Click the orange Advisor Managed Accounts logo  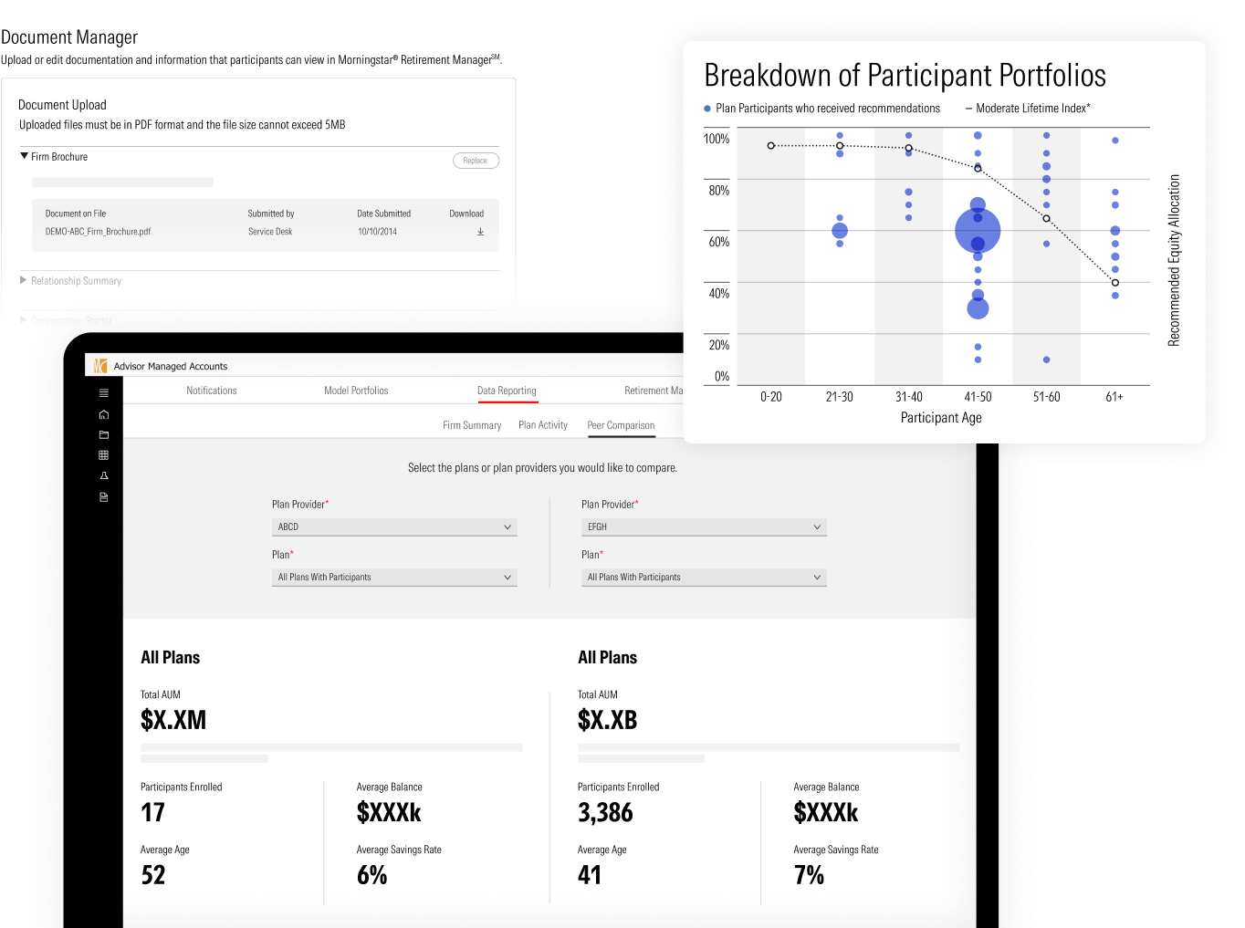coord(100,366)
